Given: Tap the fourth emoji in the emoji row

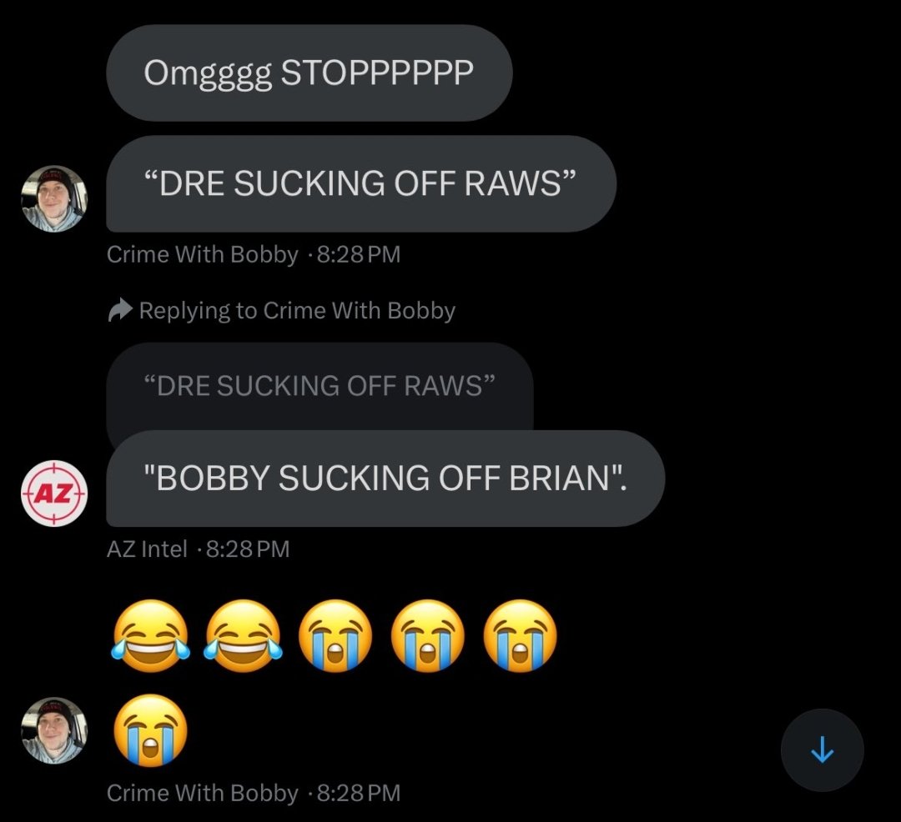Looking at the screenshot, I should point(427,635).
